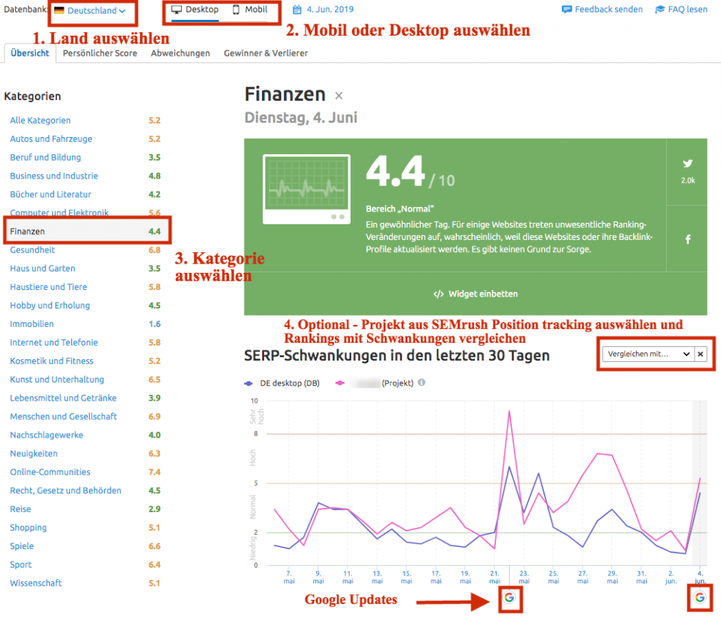Open the Abweichungen tab
Screen dimensions: 721x617
[x=180, y=54]
